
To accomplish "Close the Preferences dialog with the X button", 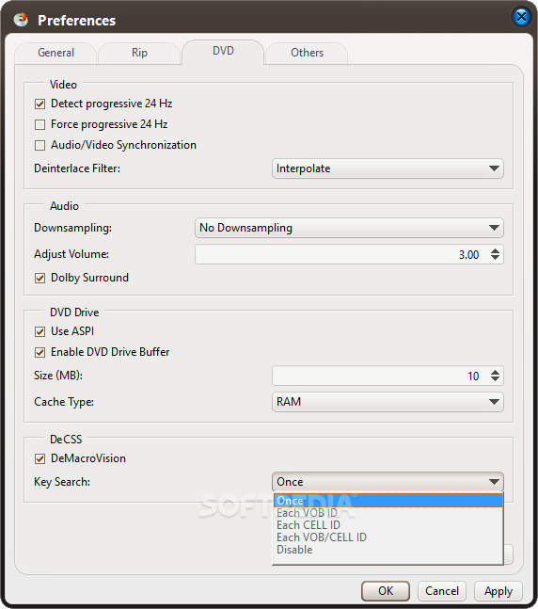I will pos(521,17).
